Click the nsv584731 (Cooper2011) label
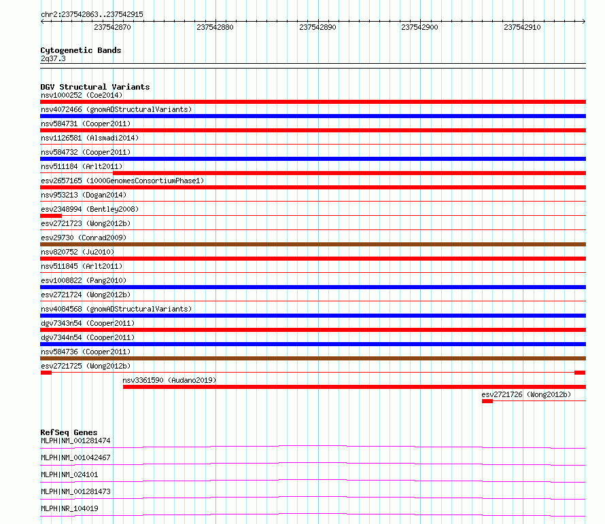This screenshot has width=605, height=524. tap(86, 124)
